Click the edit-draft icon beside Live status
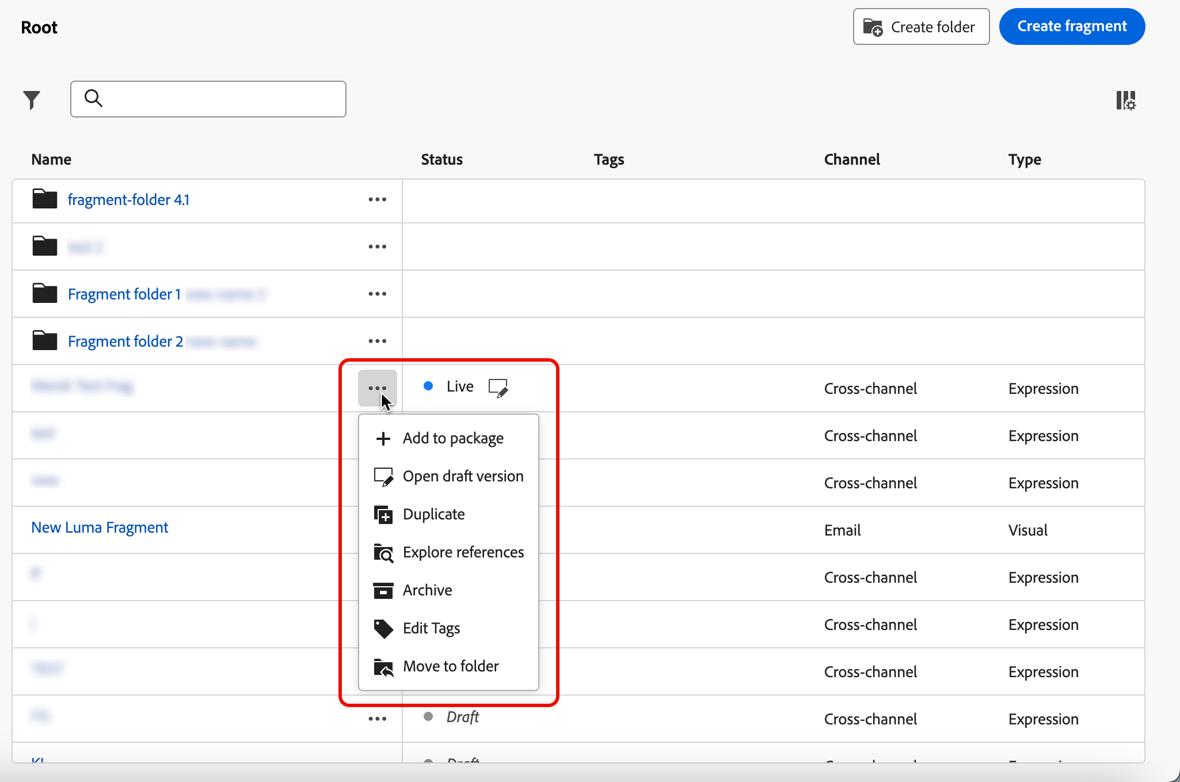Screen dimensions: 1180x782 pyautogui.click(x=498, y=388)
